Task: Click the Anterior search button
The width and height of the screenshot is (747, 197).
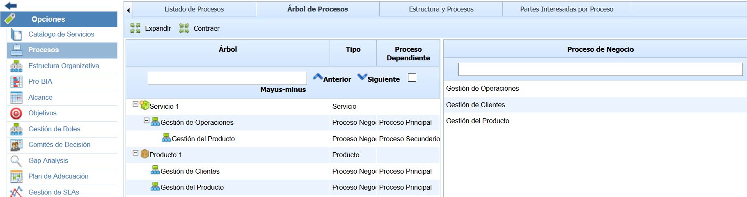Action: (x=332, y=78)
